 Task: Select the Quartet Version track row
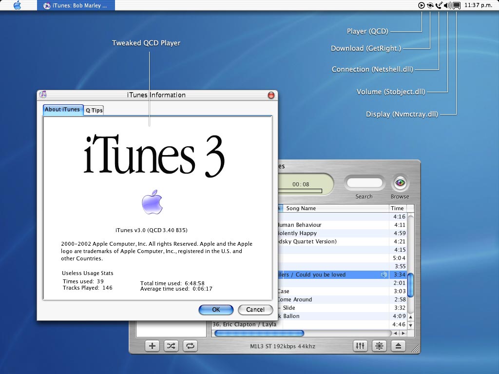343,241
